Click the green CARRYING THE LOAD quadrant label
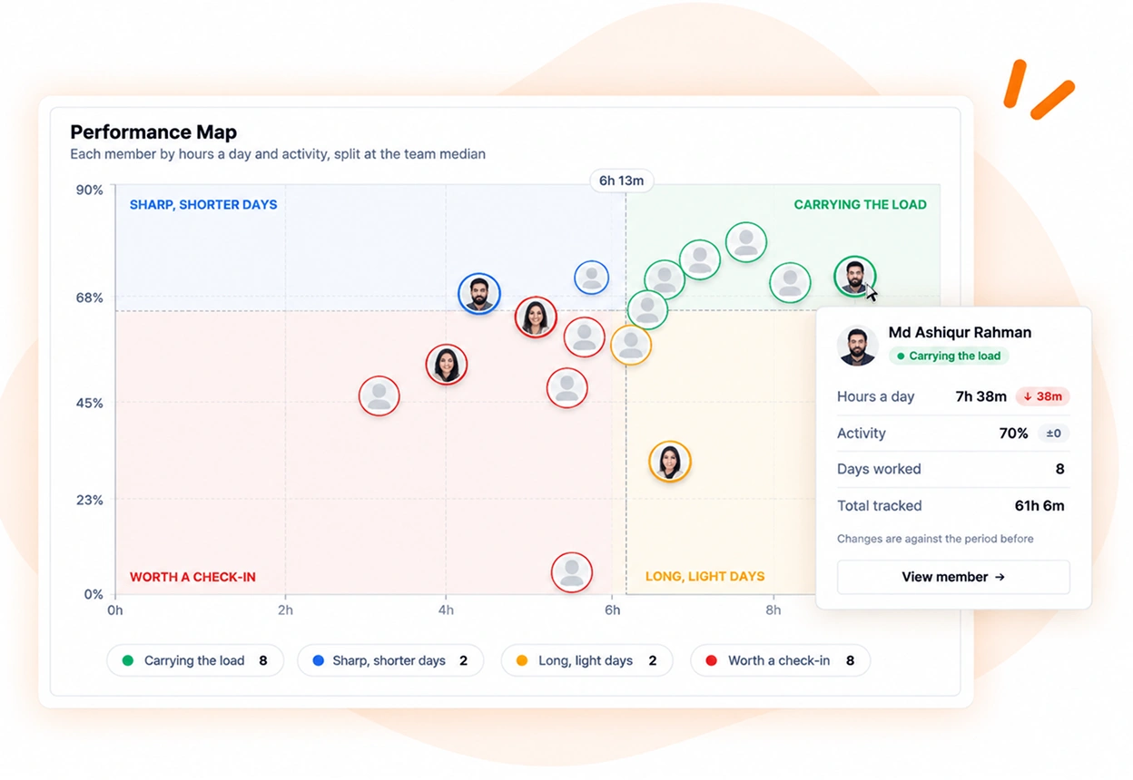 coord(861,205)
